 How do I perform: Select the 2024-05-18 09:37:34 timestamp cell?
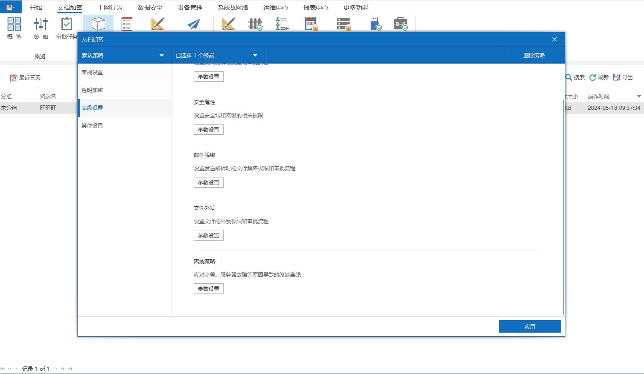tap(614, 108)
